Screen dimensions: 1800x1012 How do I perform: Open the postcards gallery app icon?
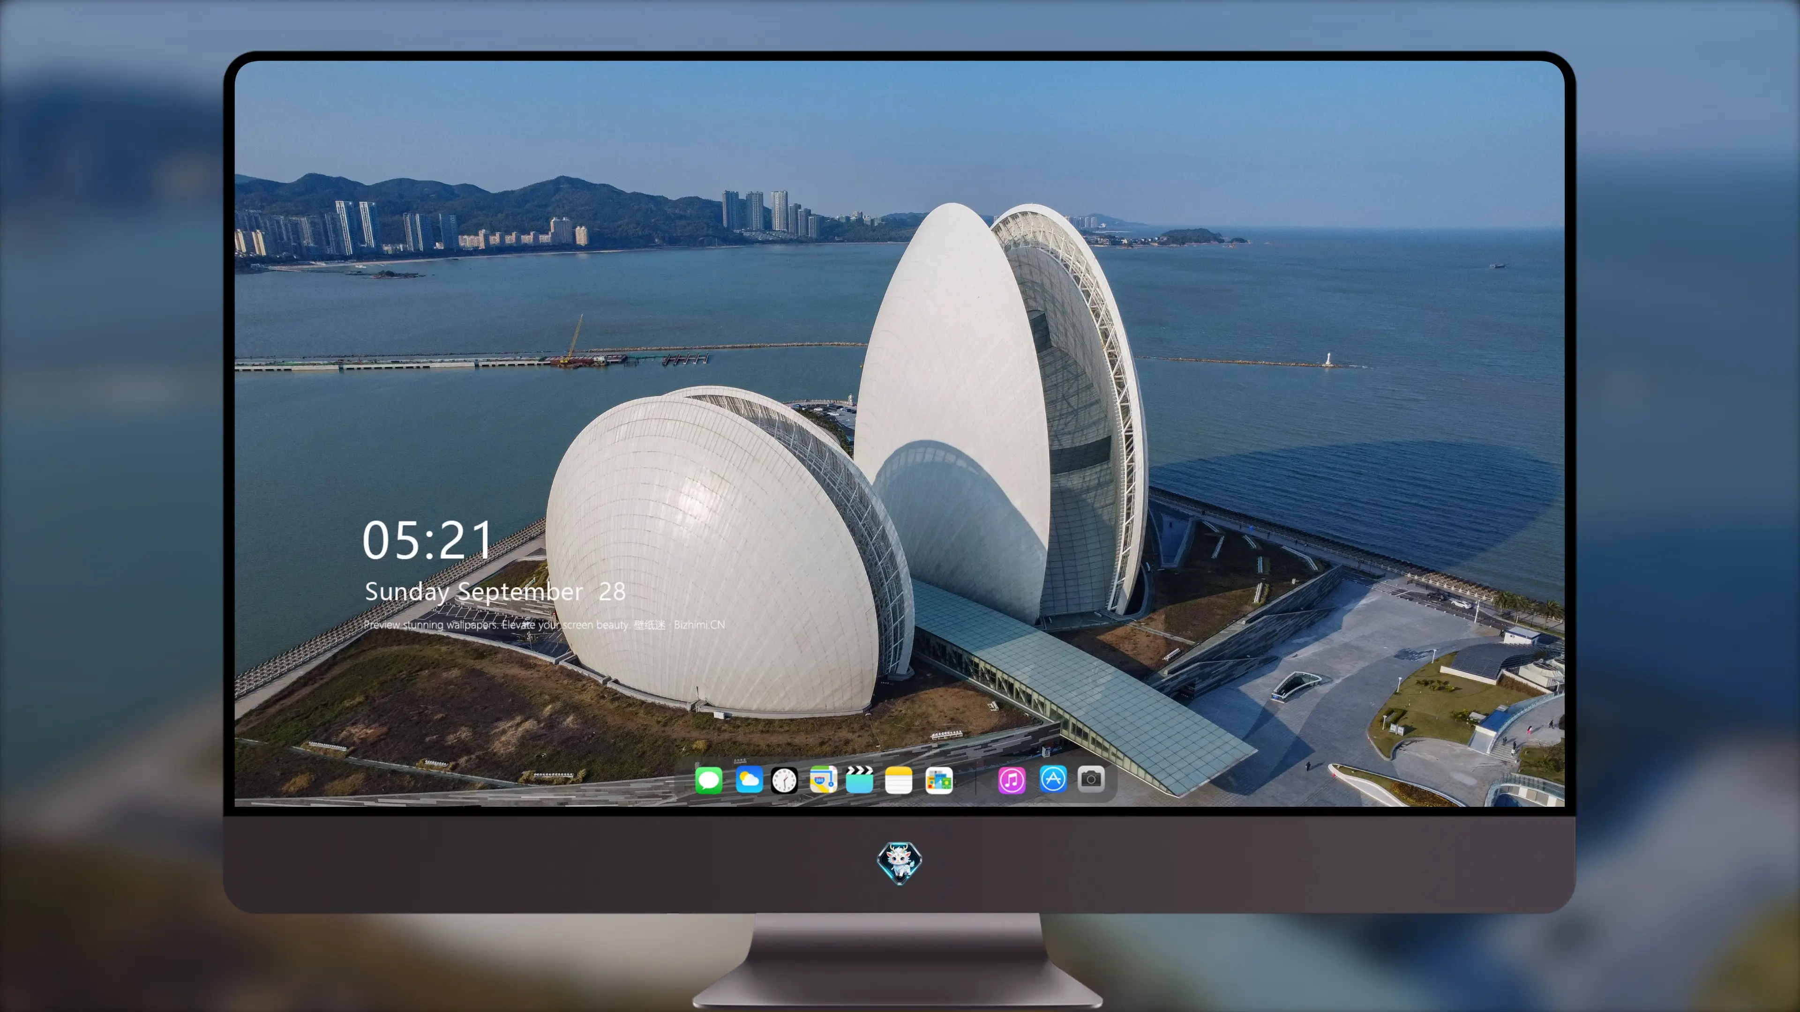click(x=938, y=780)
